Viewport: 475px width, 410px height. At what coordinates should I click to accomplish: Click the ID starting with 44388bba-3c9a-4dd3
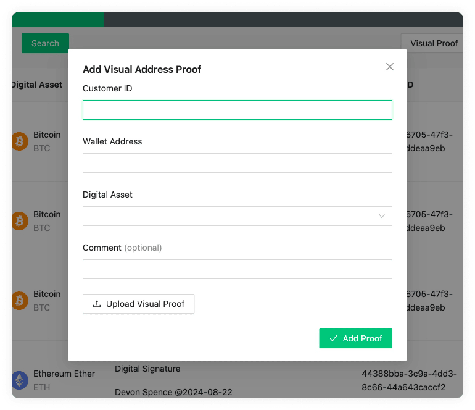pyautogui.click(x=409, y=380)
